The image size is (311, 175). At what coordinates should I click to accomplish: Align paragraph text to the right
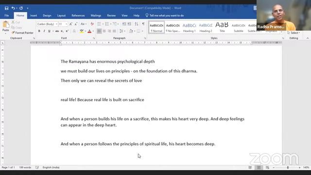pyautogui.click(x=109, y=31)
